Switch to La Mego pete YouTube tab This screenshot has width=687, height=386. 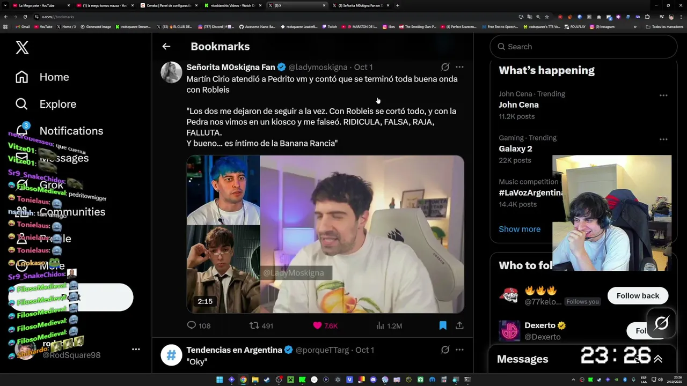[x=40, y=5]
